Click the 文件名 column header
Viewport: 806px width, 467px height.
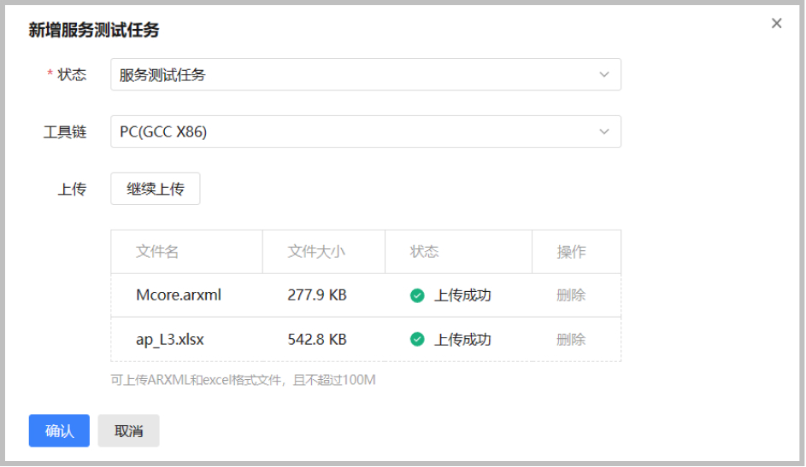click(x=157, y=252)
